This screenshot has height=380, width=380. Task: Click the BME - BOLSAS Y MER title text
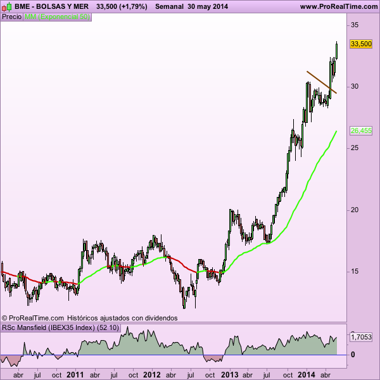(x=52, y=6)
